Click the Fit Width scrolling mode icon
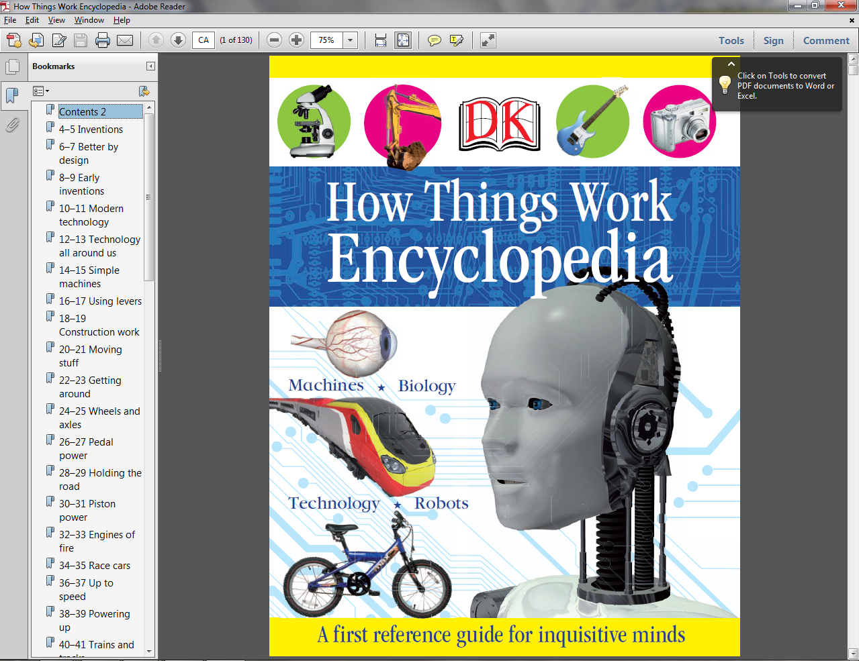The height and width of the screenshot is (661, 859). (381, 40)
